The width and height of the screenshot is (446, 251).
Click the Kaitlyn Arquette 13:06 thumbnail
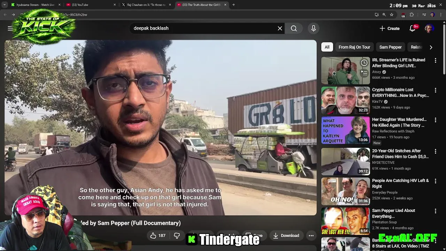pos(345,130)
